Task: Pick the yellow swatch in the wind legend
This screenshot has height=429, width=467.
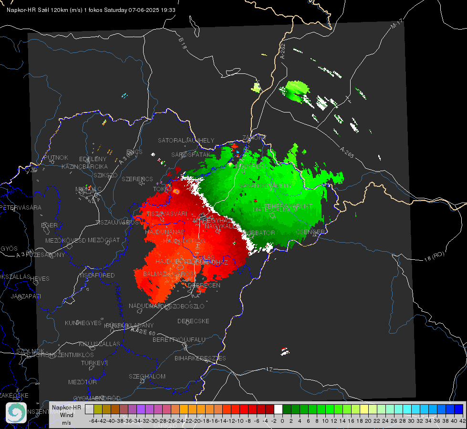Action: (x=364, y=409)
